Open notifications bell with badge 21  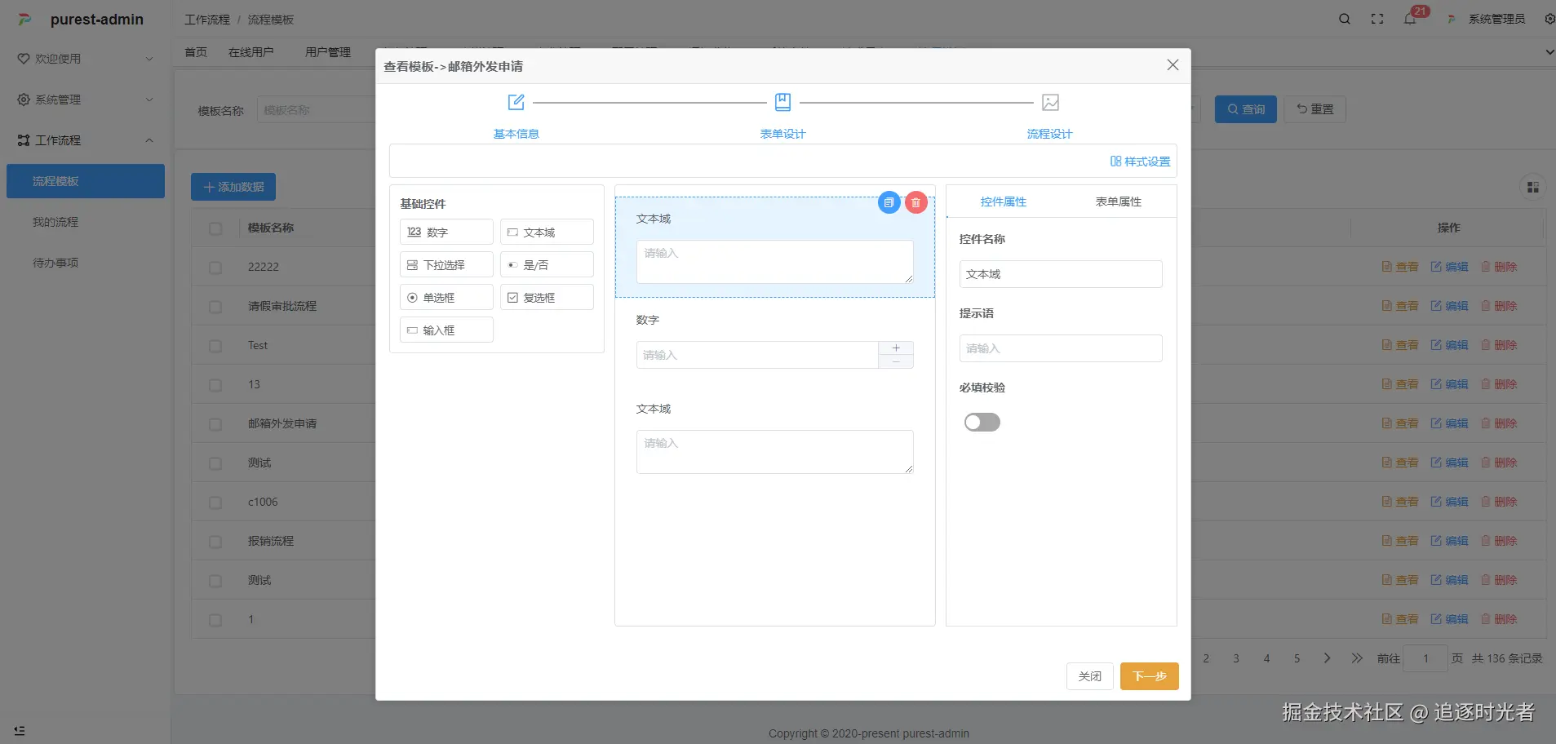coord(1410,19)
